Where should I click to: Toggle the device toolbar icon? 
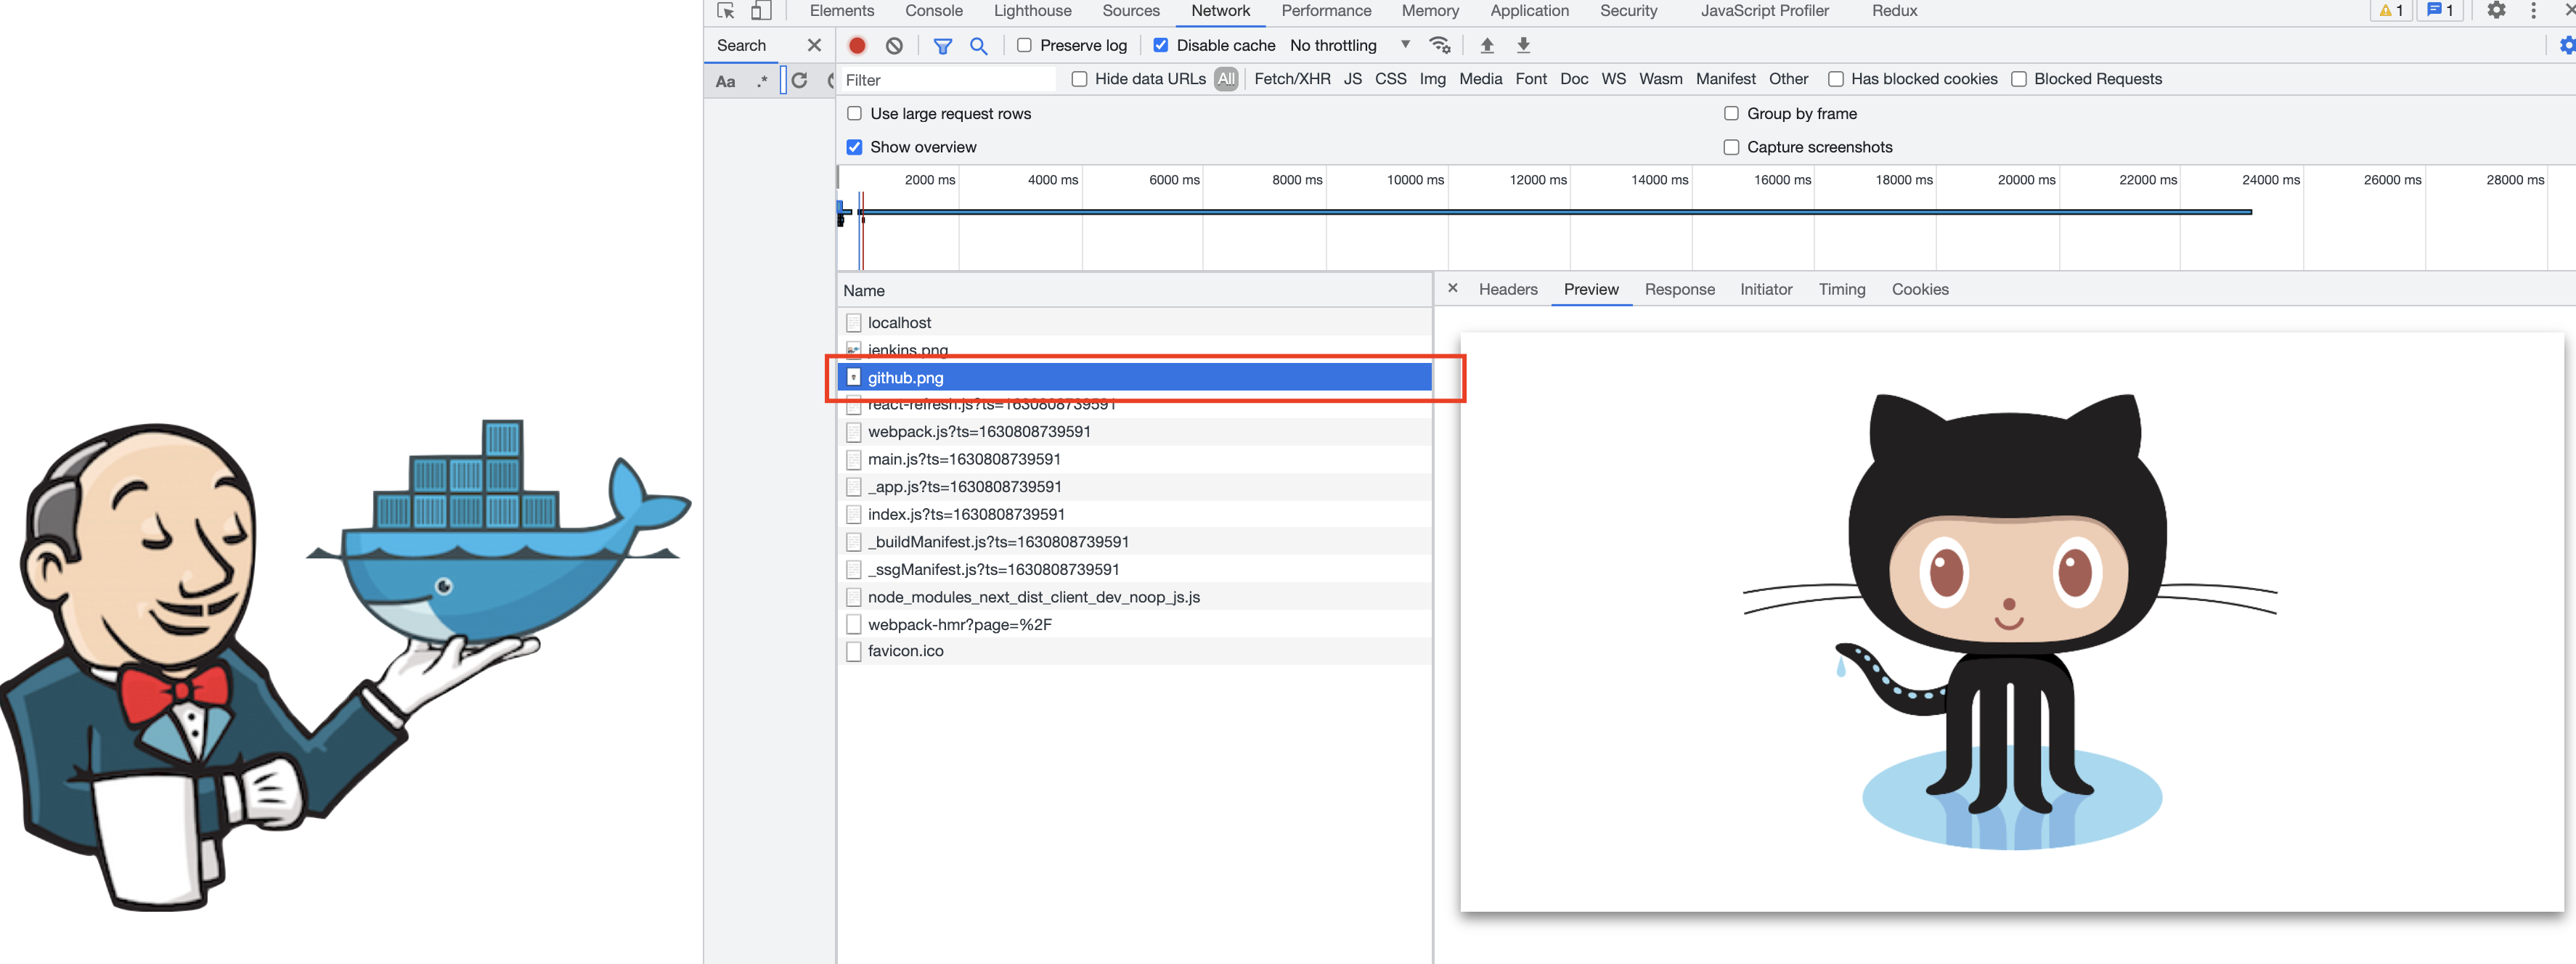click(761, 11)
